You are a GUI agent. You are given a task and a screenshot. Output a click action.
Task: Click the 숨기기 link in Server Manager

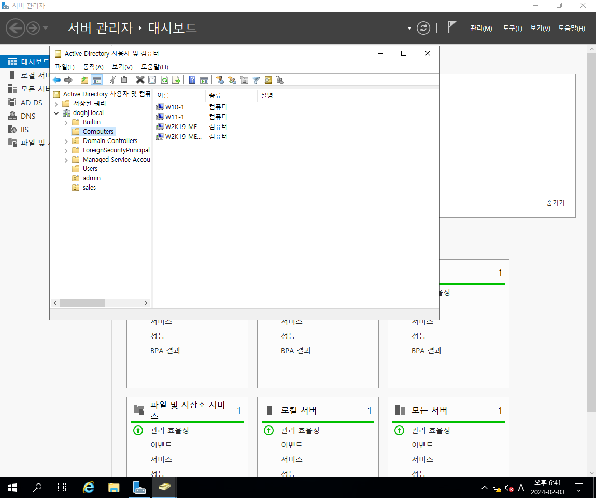pyautogui.click(x=556, y=203)
